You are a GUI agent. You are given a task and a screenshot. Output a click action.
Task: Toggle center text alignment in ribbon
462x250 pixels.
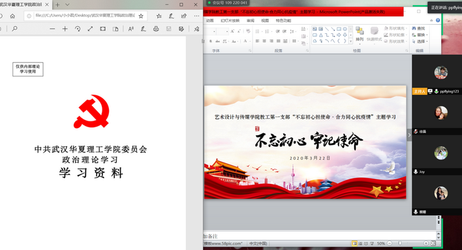[x=264, y=41]
